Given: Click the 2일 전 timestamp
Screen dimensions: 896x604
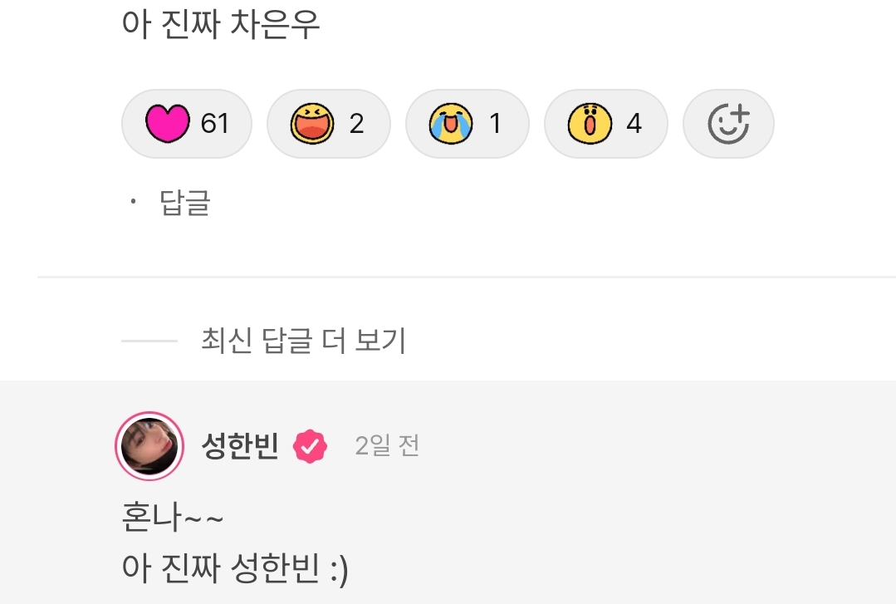Looking at the screenshot, I should point(387,446).
